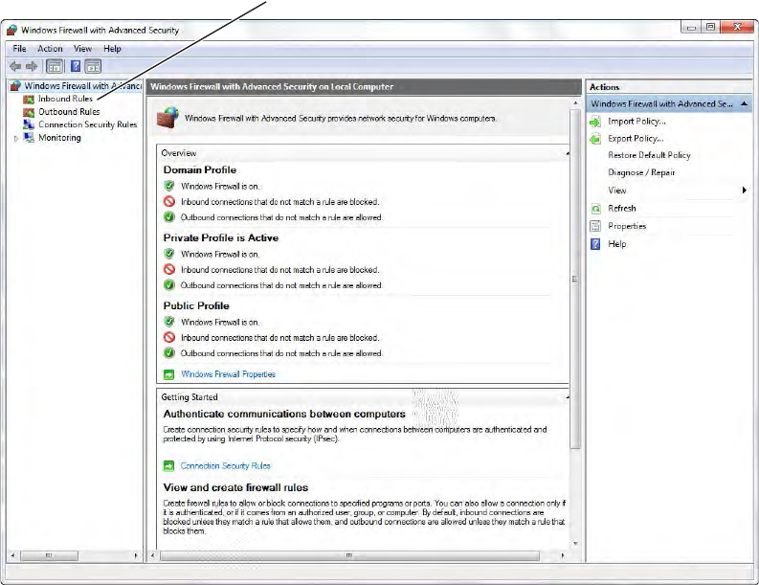Click Restore Default Policy action

click(x=649, y=155)
